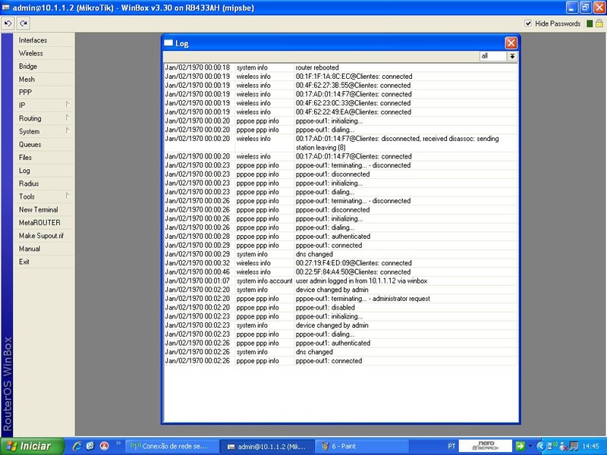Expand the Tools submenu

click(43, 196)
